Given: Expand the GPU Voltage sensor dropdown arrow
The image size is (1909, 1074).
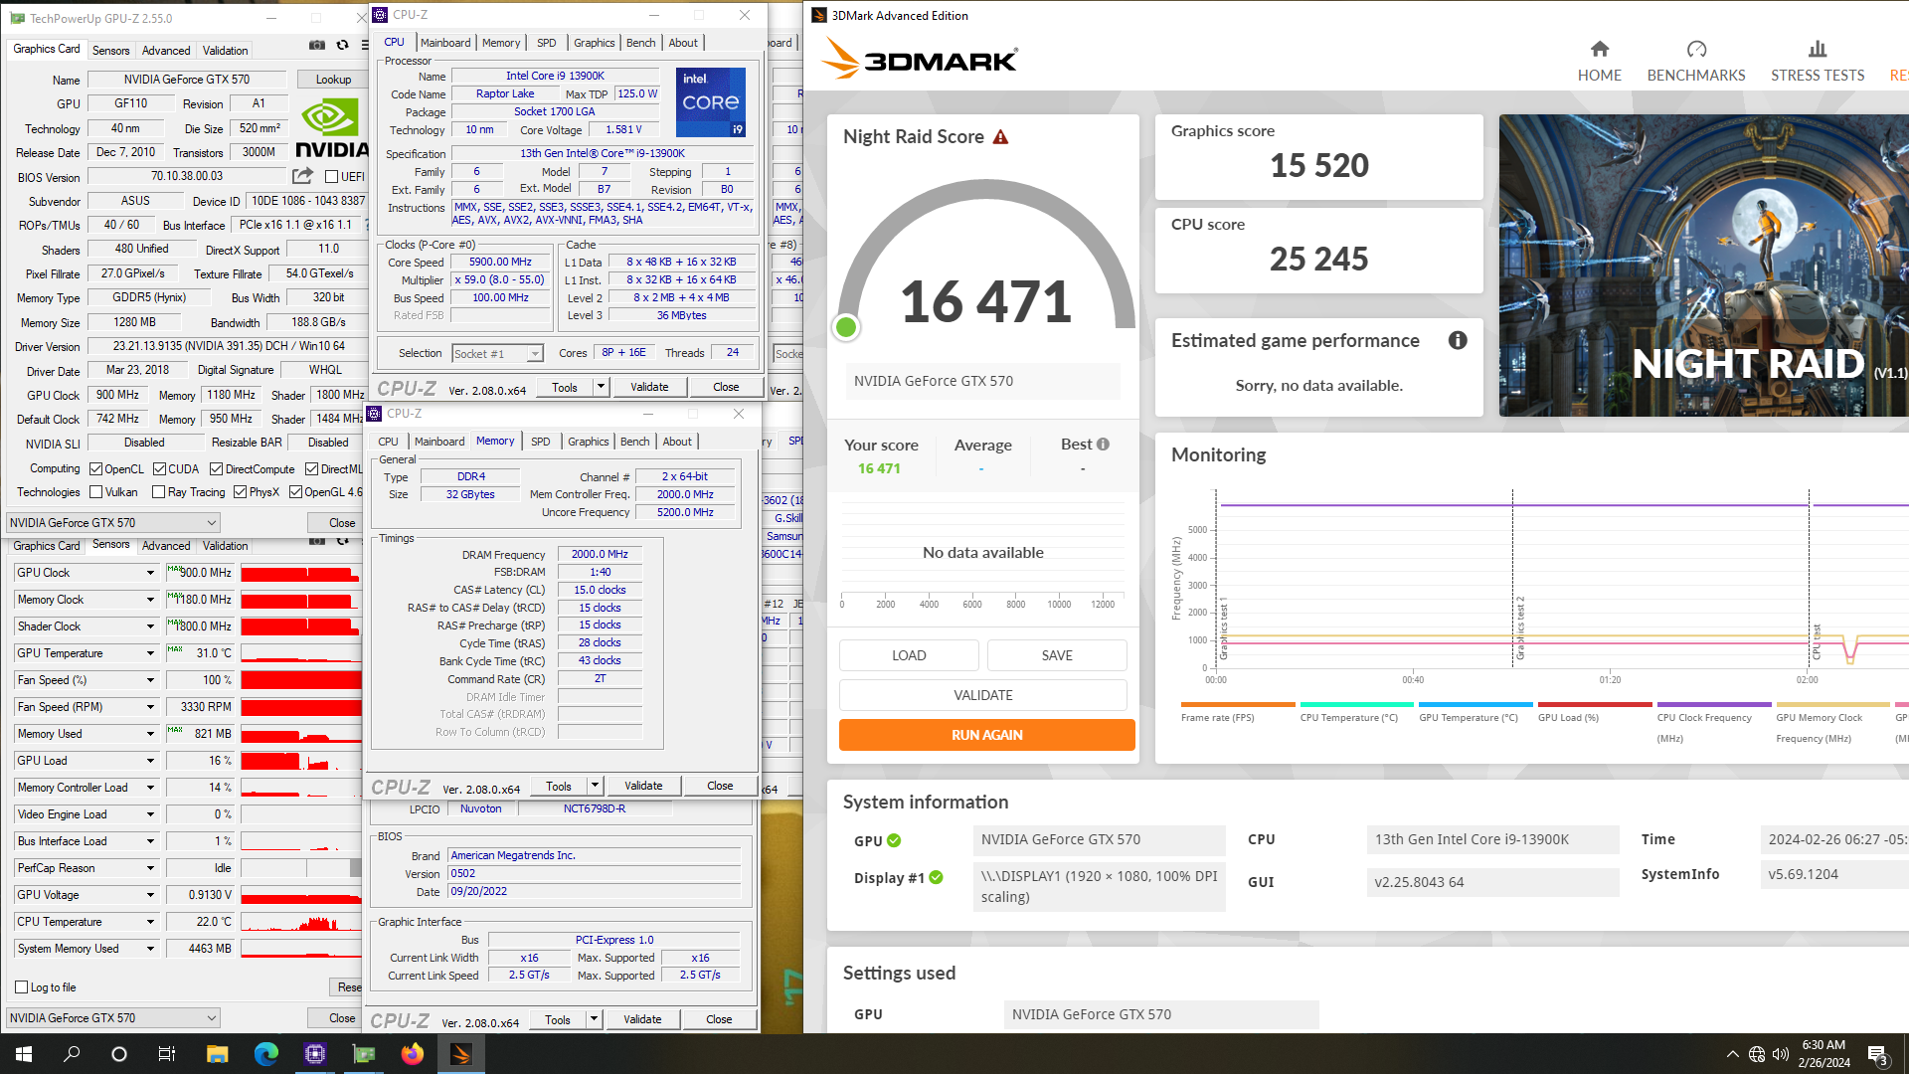Looking at the screenshot, I should click(x=150, y=895).
